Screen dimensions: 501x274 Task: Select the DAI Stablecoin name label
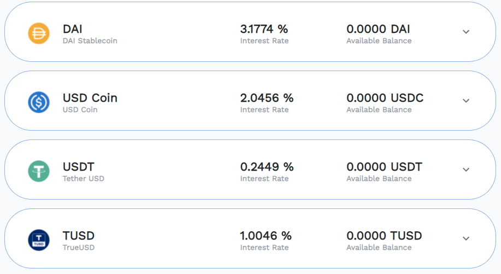click(x=90, y=41)
